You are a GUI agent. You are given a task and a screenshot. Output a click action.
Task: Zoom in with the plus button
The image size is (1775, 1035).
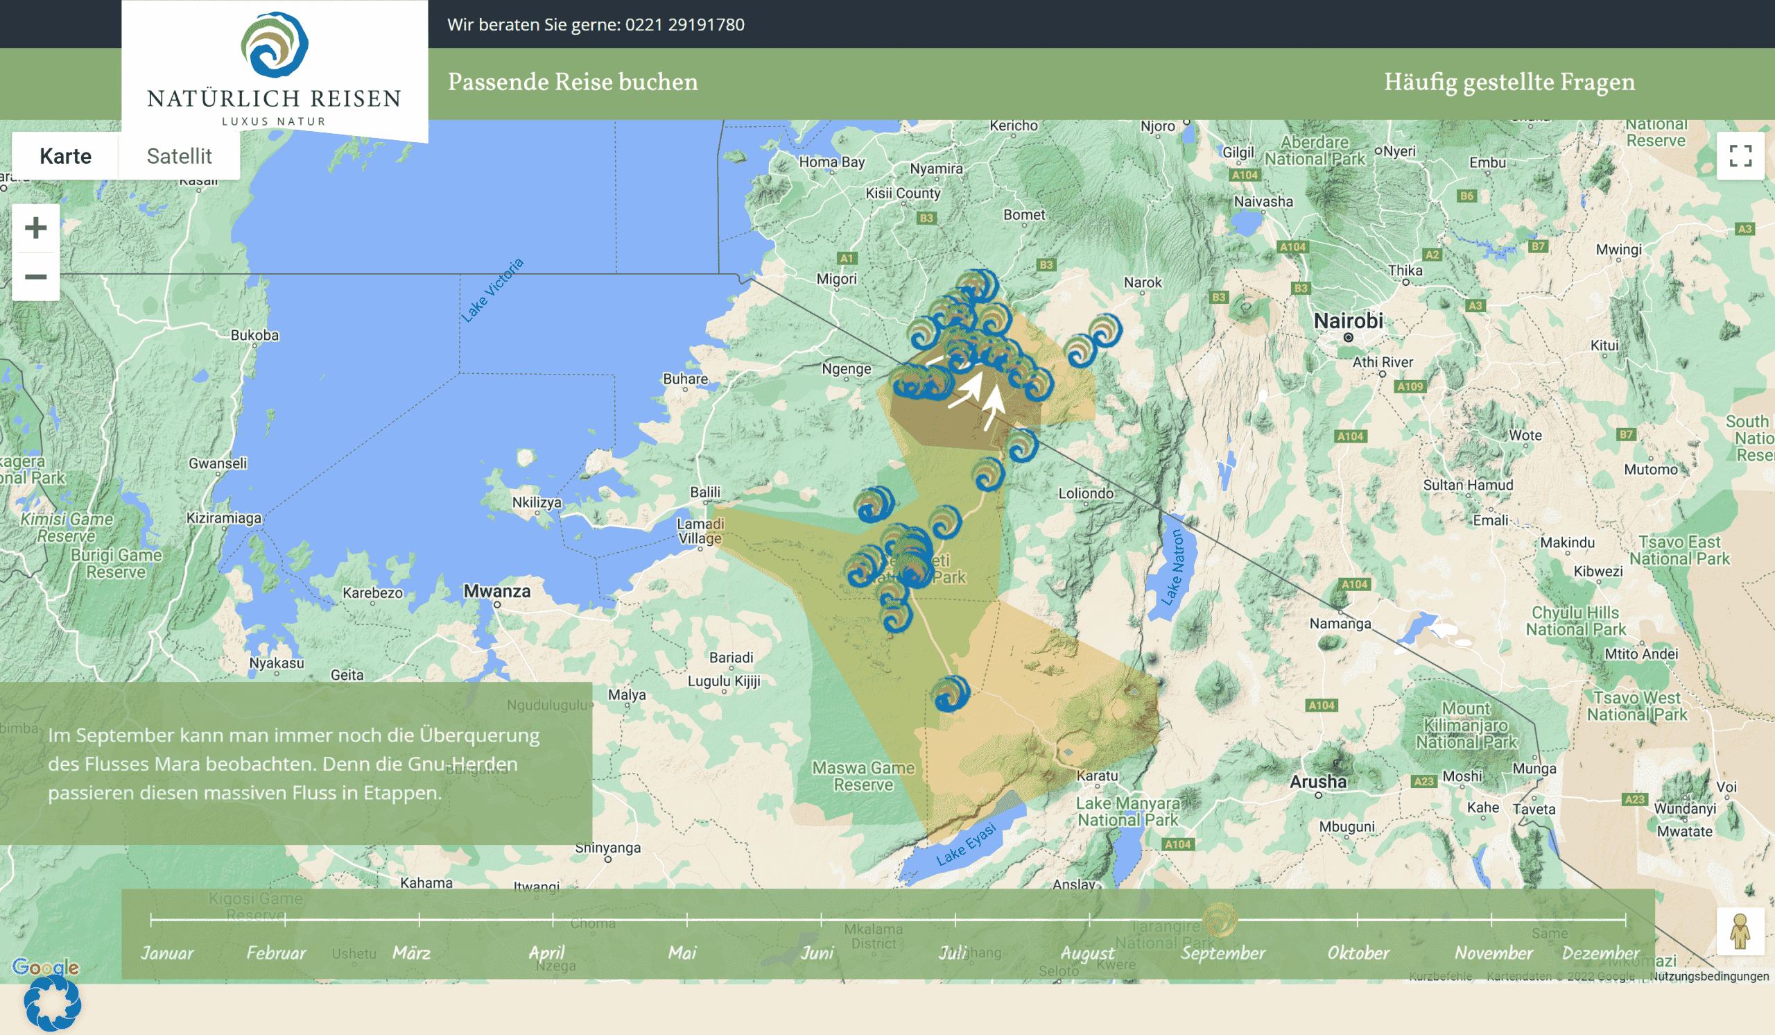(36, 228)
